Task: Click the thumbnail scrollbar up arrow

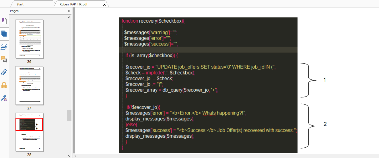Action: [69, 17]
